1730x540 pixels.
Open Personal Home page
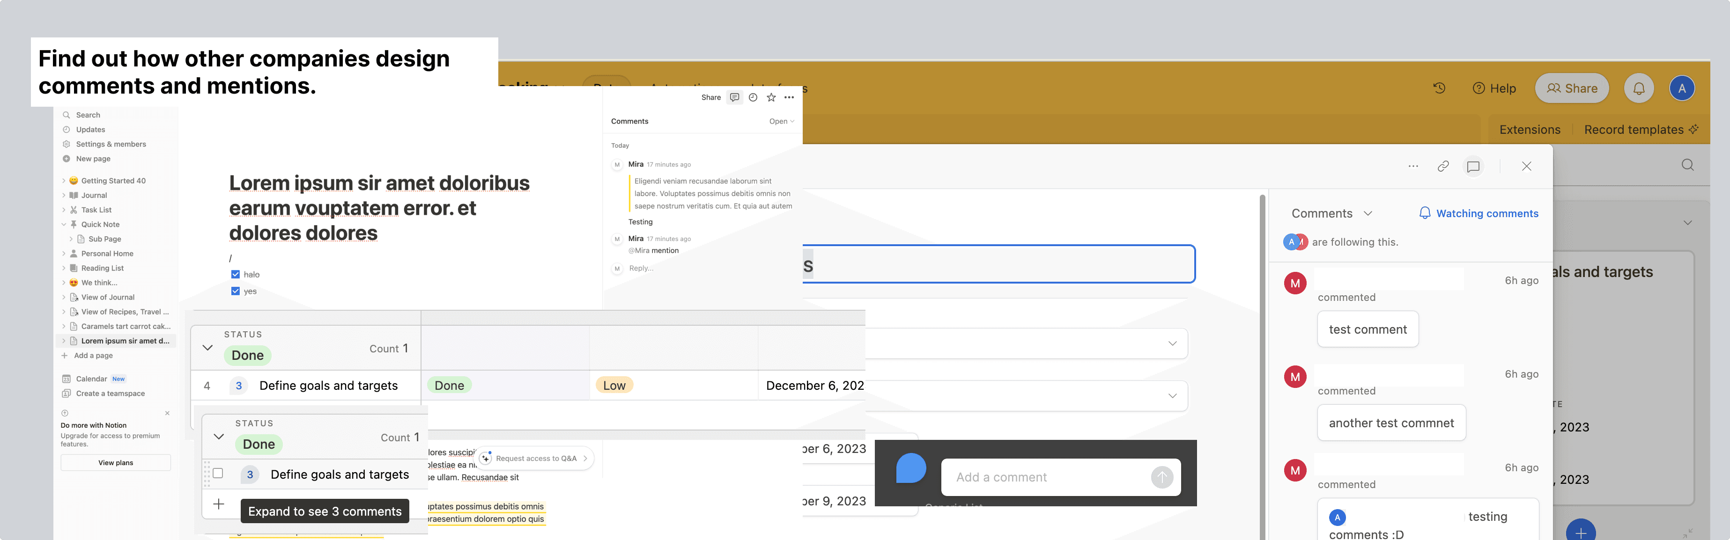click(x=107, y=254)
